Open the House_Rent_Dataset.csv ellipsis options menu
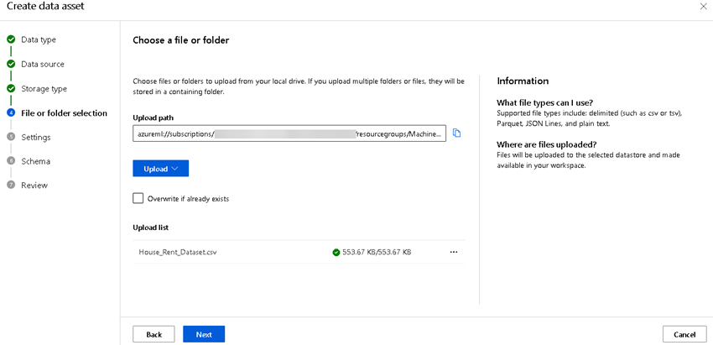The image size is (713, 345). [x=453, y=252]
